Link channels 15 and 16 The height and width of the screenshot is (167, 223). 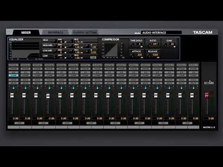[187, 123]
